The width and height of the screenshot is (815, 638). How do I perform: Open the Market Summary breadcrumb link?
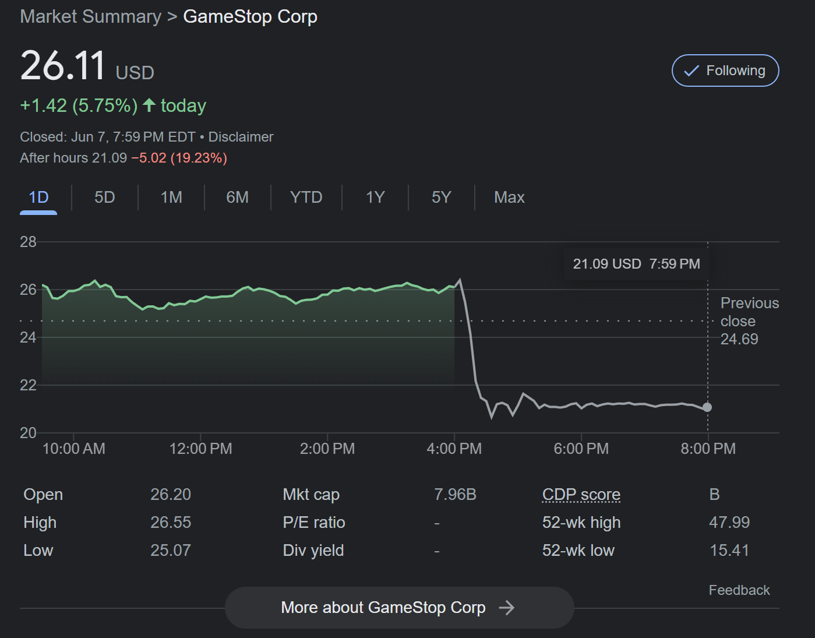[90, 16]
